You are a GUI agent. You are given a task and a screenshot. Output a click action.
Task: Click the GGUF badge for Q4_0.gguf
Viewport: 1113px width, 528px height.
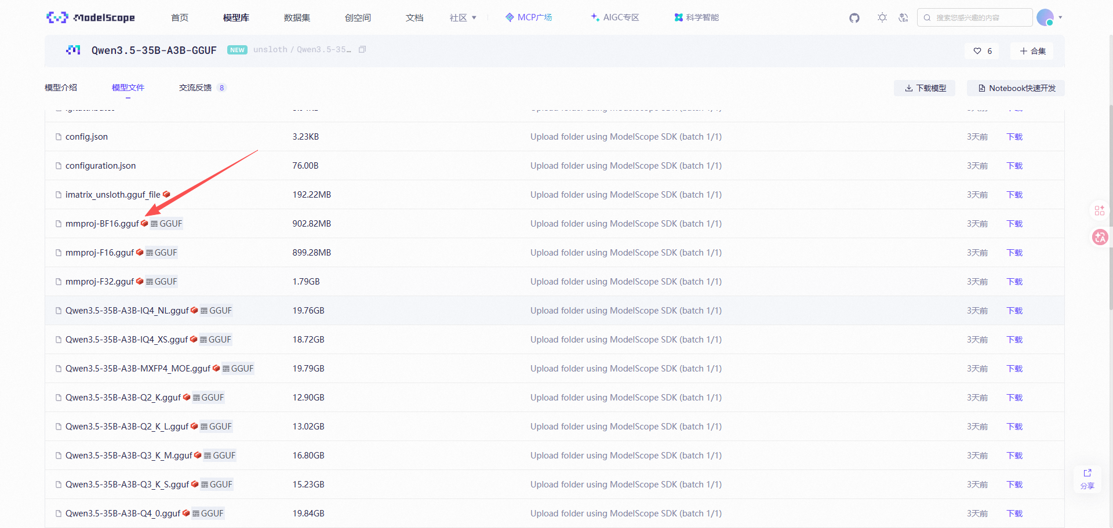(208, 514)
